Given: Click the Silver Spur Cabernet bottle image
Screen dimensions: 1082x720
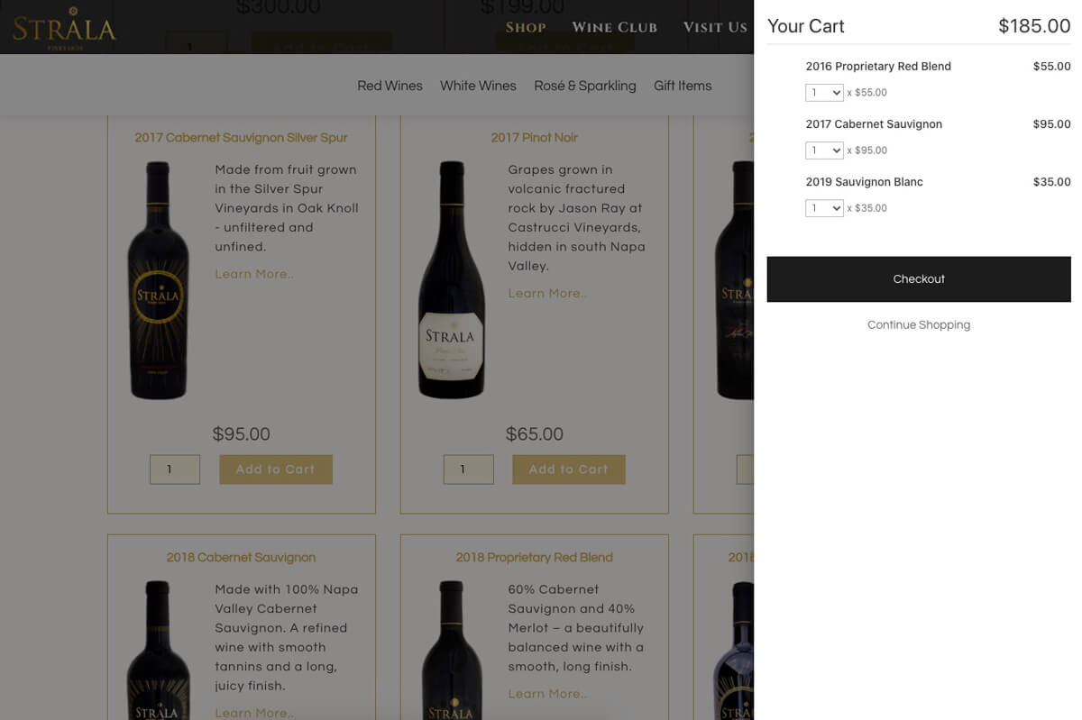Looking at the screenshot, I should coord(158,280).
